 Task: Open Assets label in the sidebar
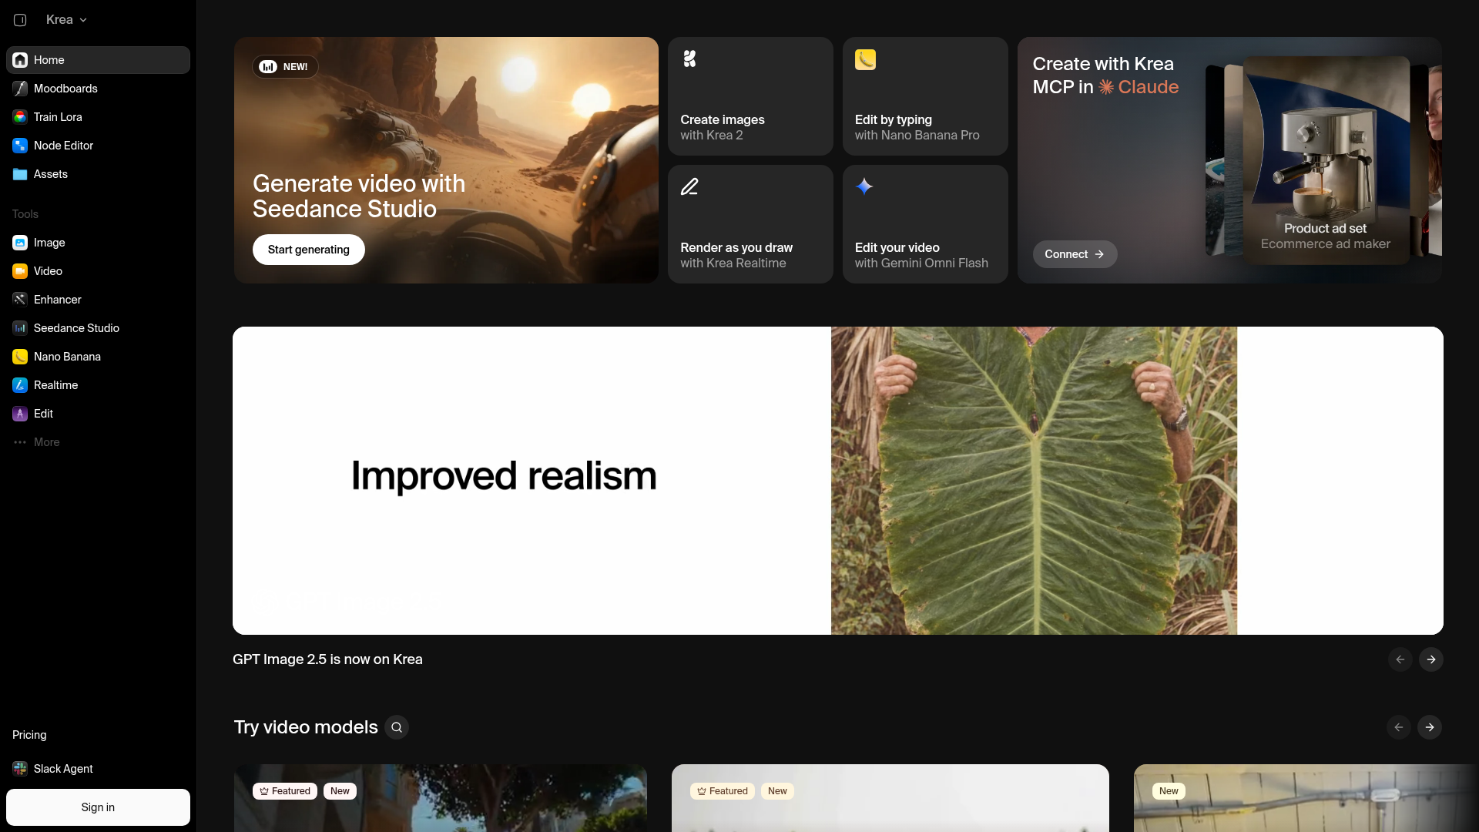[51, 174]
